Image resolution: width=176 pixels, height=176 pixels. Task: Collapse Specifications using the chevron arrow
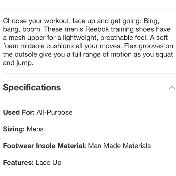[x=172, y=87]
